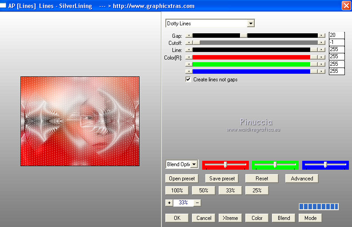Click the Reset button
Viewport: 352px width, 227px height.
click(262, 179)
